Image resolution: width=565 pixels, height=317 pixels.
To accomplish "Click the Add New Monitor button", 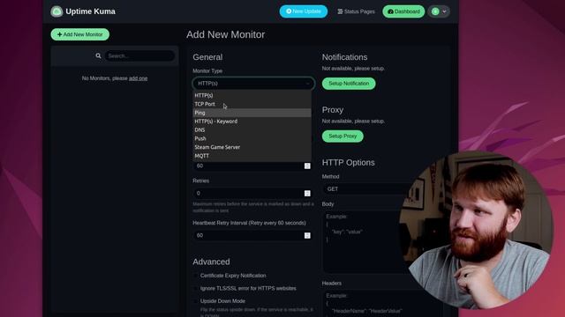I will point(80,34).
